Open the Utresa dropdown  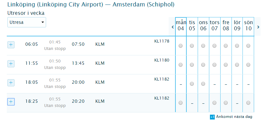[x=27, y=22]
